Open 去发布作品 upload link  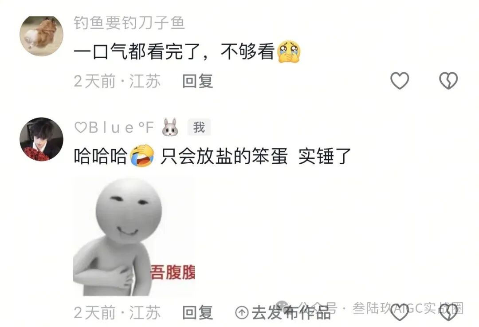point(283,313)
